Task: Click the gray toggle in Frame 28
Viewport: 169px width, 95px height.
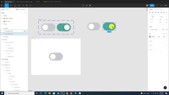Action: point(56,56)
